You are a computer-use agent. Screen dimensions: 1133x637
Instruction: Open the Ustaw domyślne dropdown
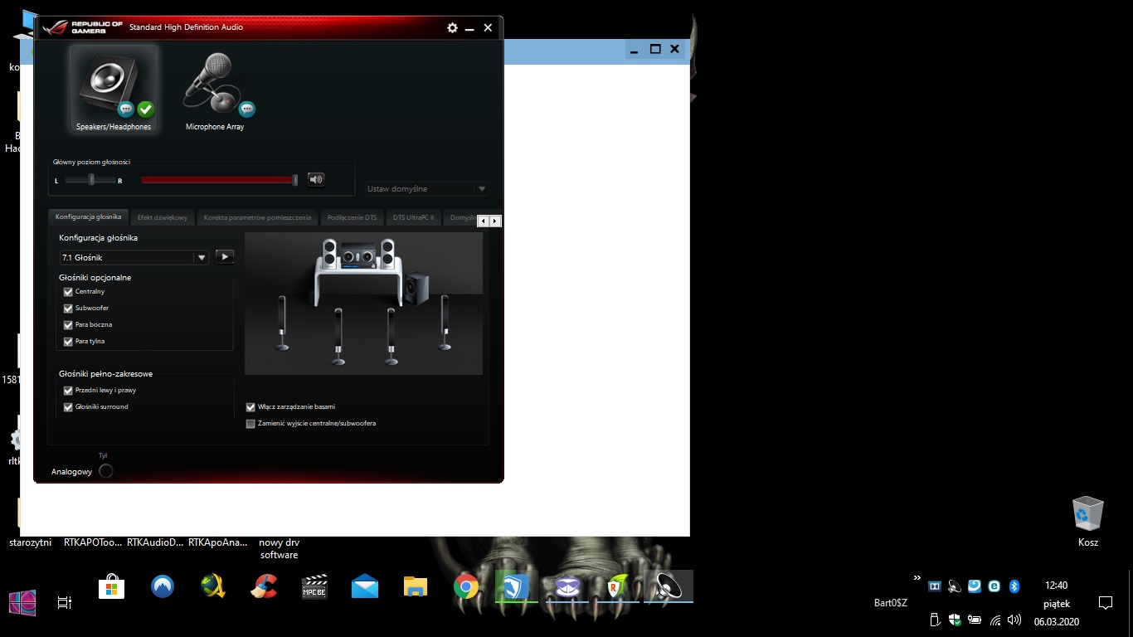tap(427, 189)
